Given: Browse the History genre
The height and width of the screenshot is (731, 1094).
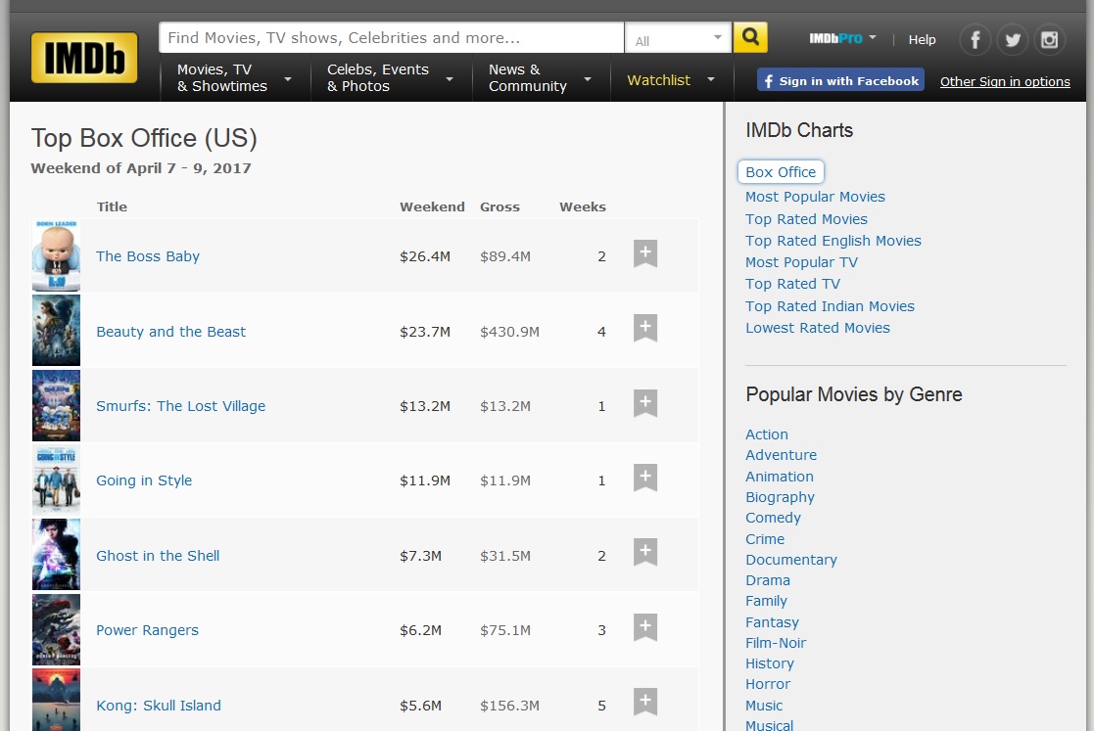Looking at the screenshot, I should click(770, 664).
